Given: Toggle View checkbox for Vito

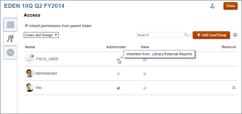Looking at the screenshot, I should point(145,88).
